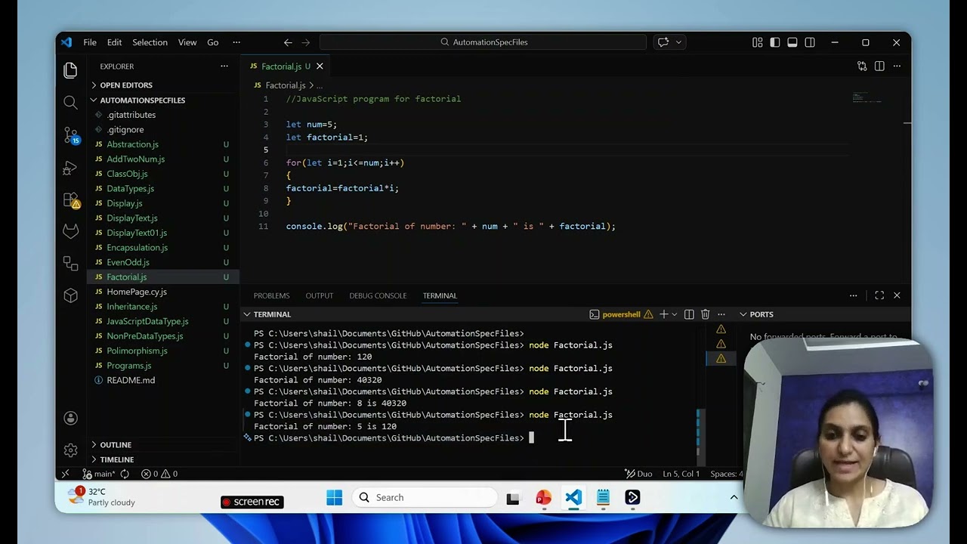The image size is (967, 544).
Task: Go back with the navigation arrow
Action: coord(288,42)
